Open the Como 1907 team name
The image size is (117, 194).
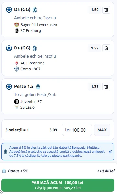31,69
